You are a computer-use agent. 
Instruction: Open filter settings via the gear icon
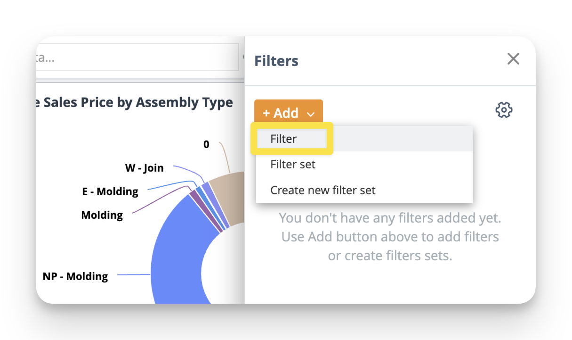[504, 110]
